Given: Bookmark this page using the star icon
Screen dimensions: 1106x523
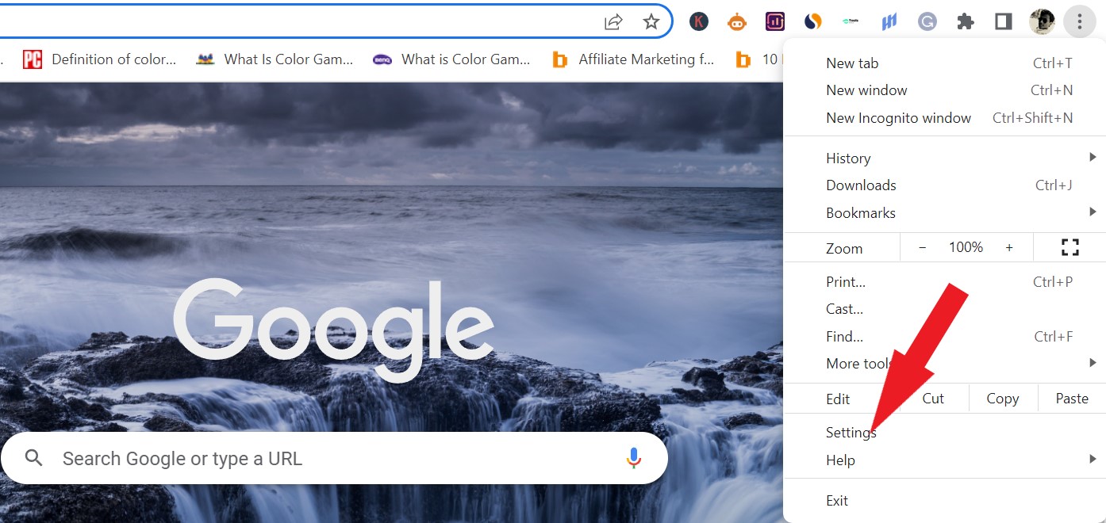Looking at the screenshot, I should click(x=651, y=21).
